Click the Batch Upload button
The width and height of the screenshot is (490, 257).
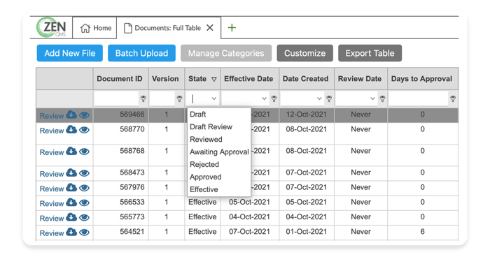[x=141, y=53]
